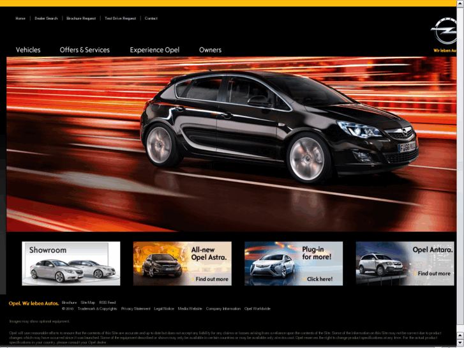
Task: Click the black Astra hero banner
Action: point(232,144)
